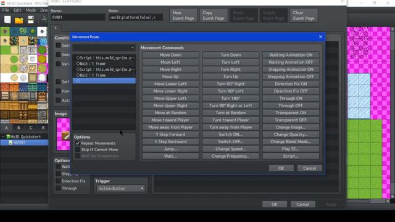
Task: Add Stepping Animation ON command
Action: (x=291, y=70)
